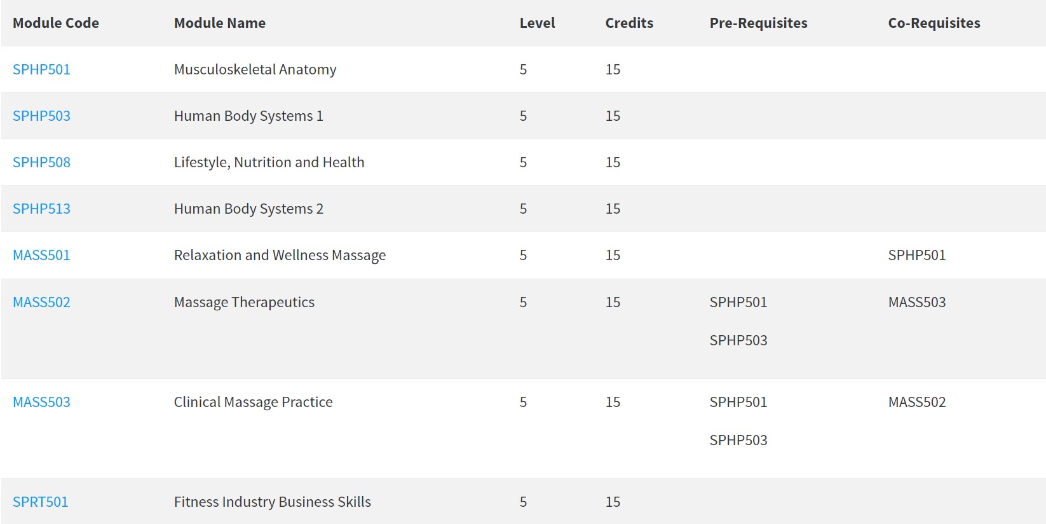Select the Relaxation and Wellness Massage name
The height and width of the screenshot is (524, 1046).
point(280,255)
